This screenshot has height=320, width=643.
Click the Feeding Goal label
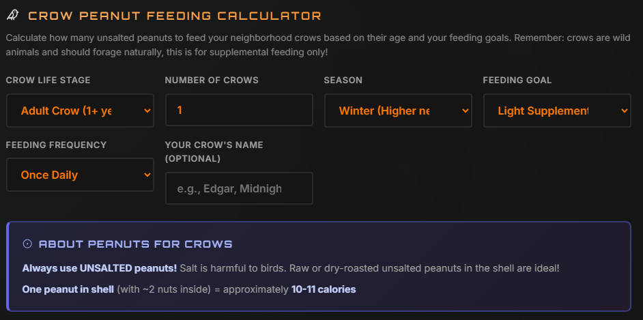point(517,81)
